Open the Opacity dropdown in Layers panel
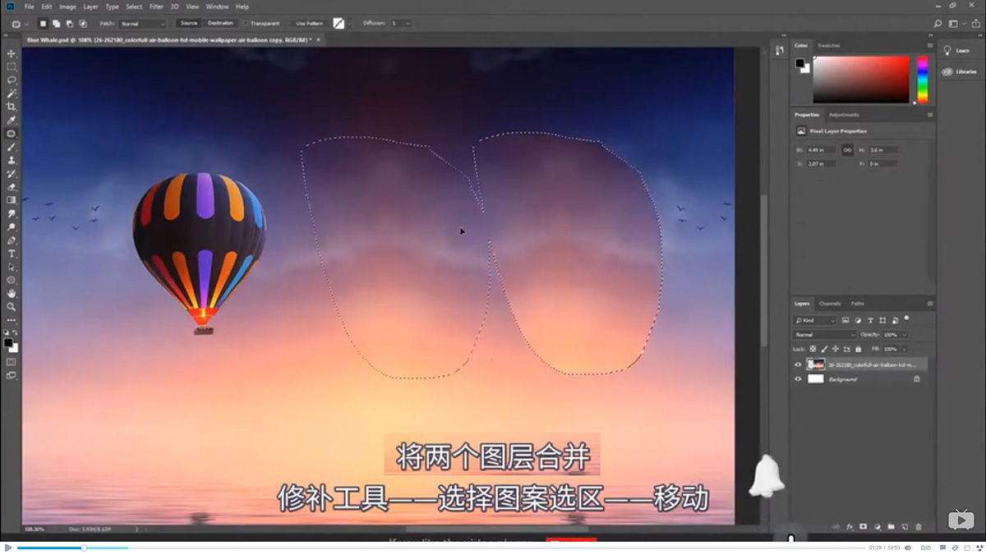The image size is (986, 554). click(905, 335)
